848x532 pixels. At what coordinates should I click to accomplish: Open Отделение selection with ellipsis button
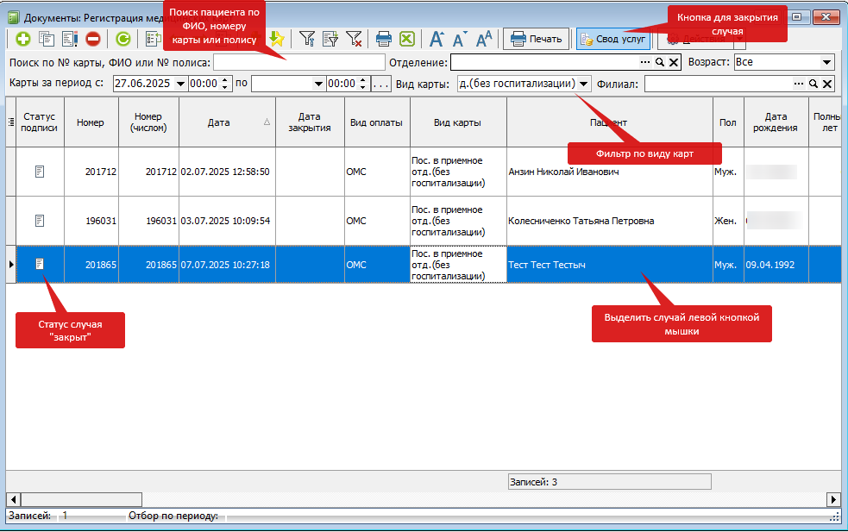[644, 62]
